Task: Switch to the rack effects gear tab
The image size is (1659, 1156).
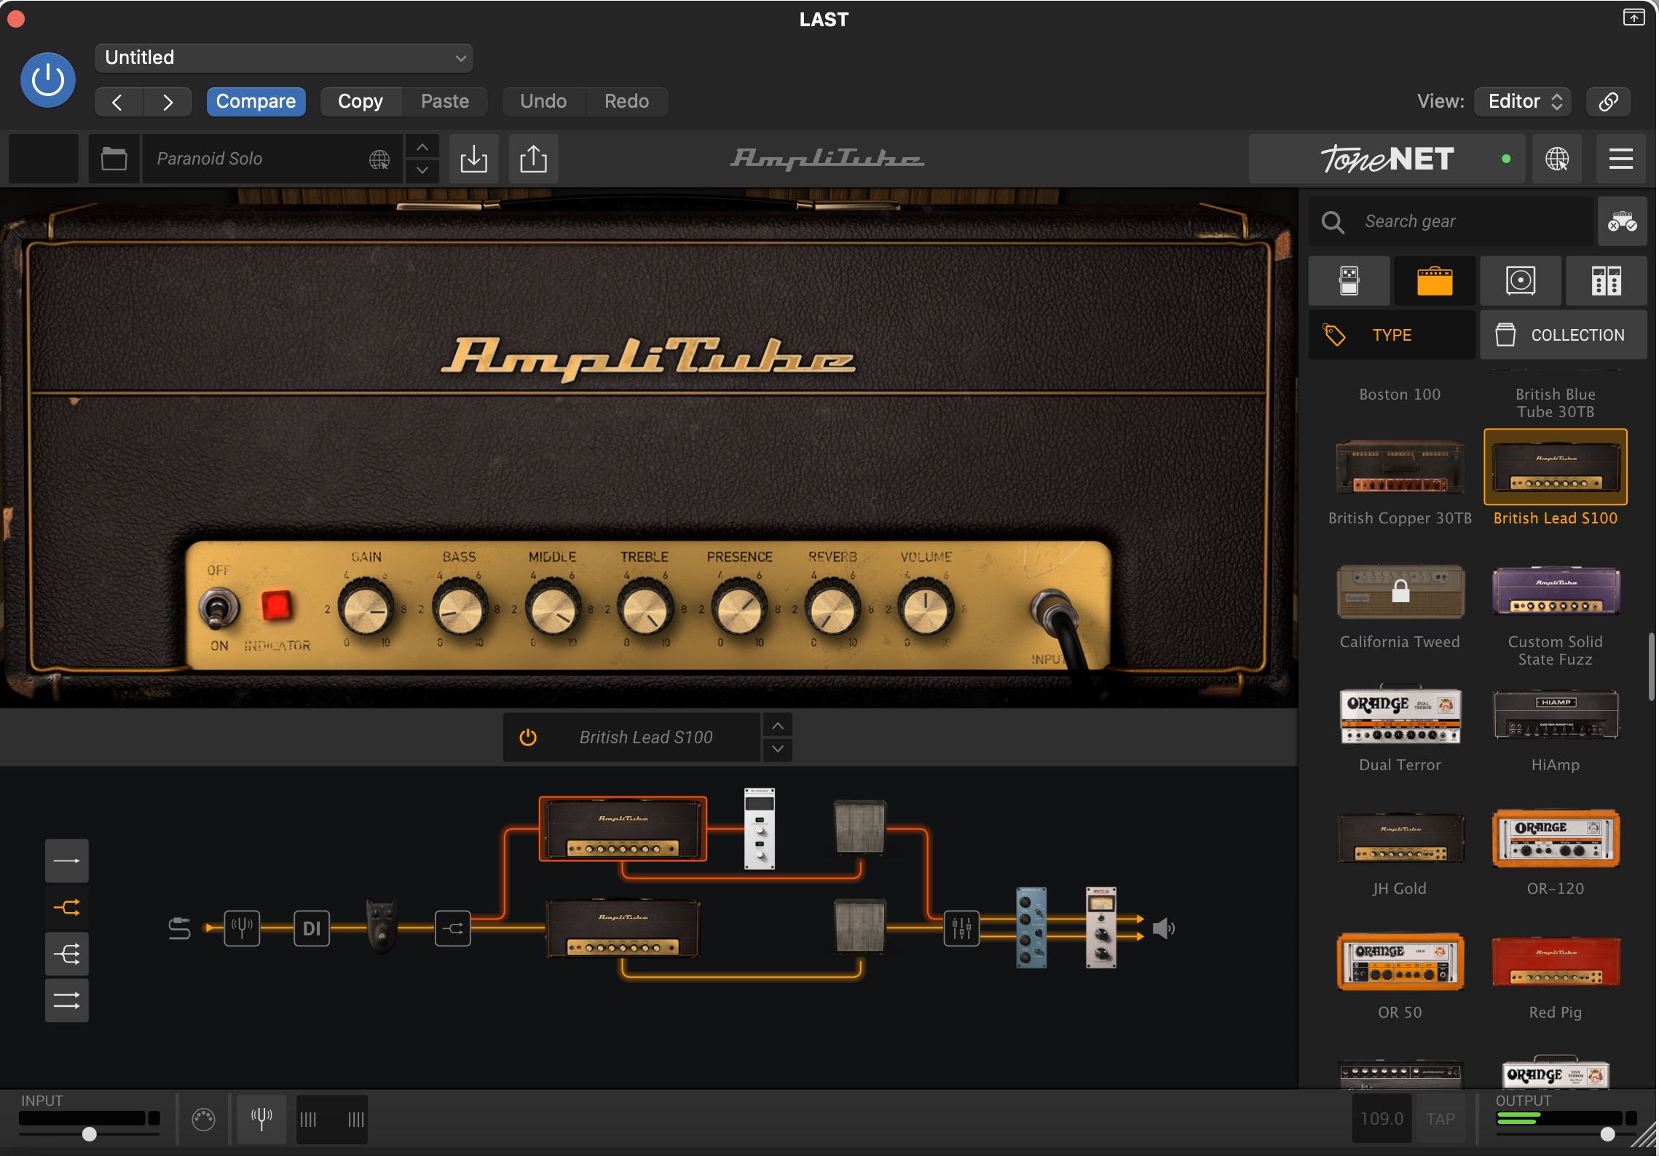Action: 1607,281
